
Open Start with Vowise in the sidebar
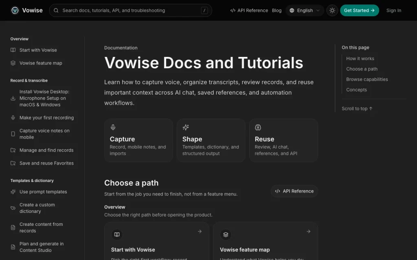pos(38,50)
